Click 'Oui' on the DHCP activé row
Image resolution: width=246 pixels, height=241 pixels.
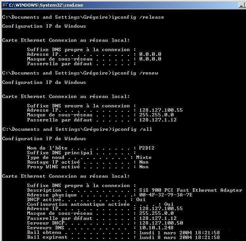[141, 200]
